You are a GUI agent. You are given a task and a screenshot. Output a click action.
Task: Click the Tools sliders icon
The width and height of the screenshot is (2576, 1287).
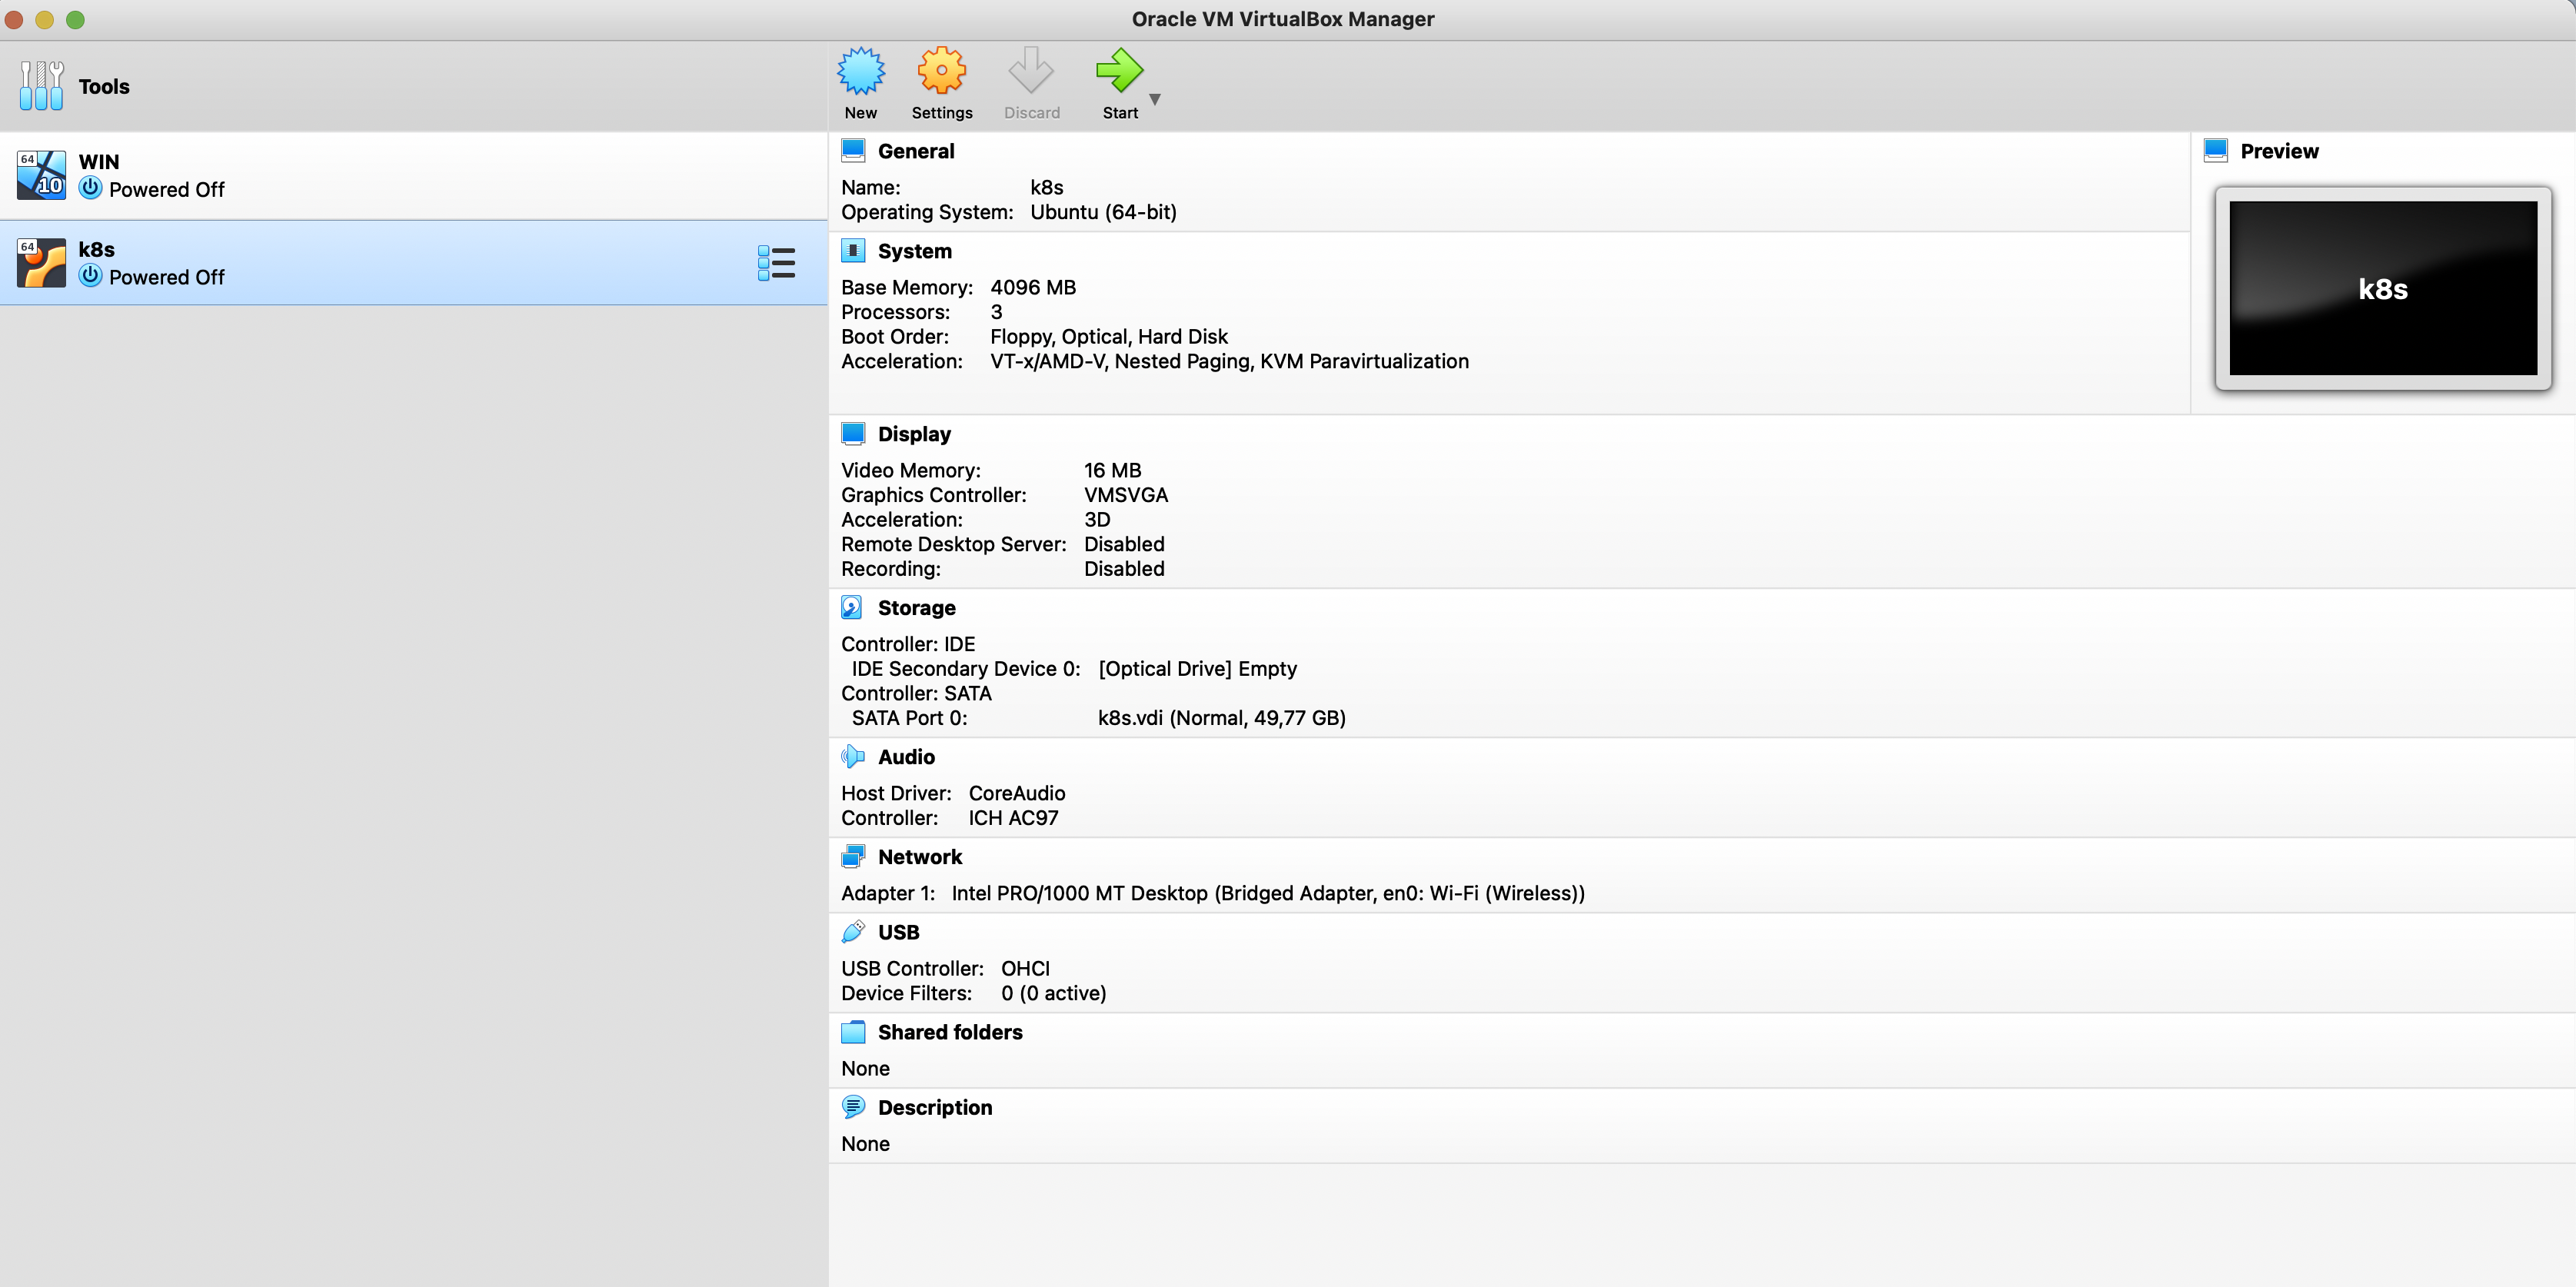click(x=41, y=86)
